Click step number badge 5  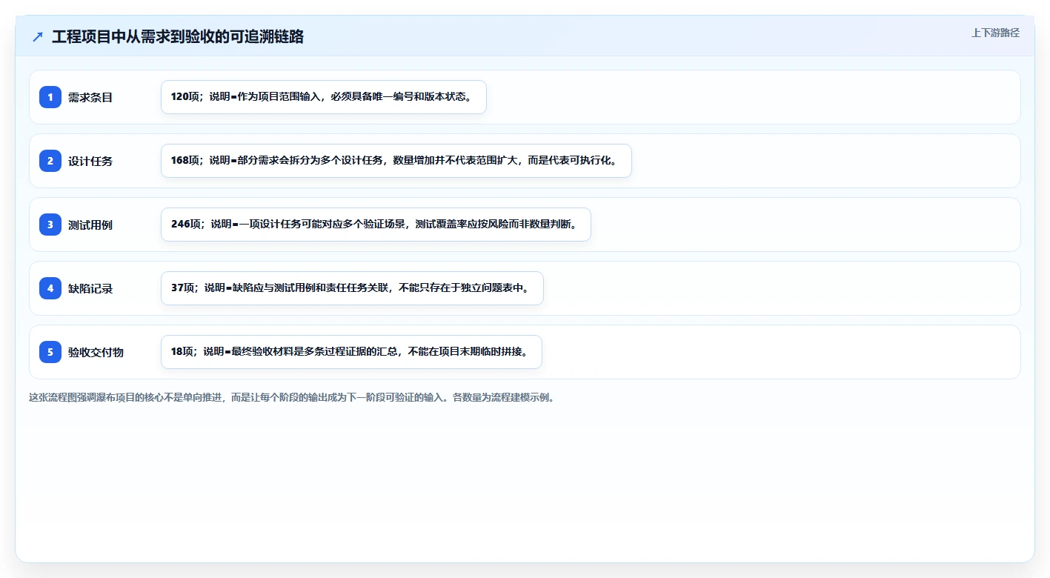[x=50, y=352]
